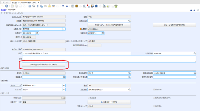Screen dimensions: 200x111
Task: Collapse the ステータス section header
Action: pyautogui.click(x=5, y=93)
